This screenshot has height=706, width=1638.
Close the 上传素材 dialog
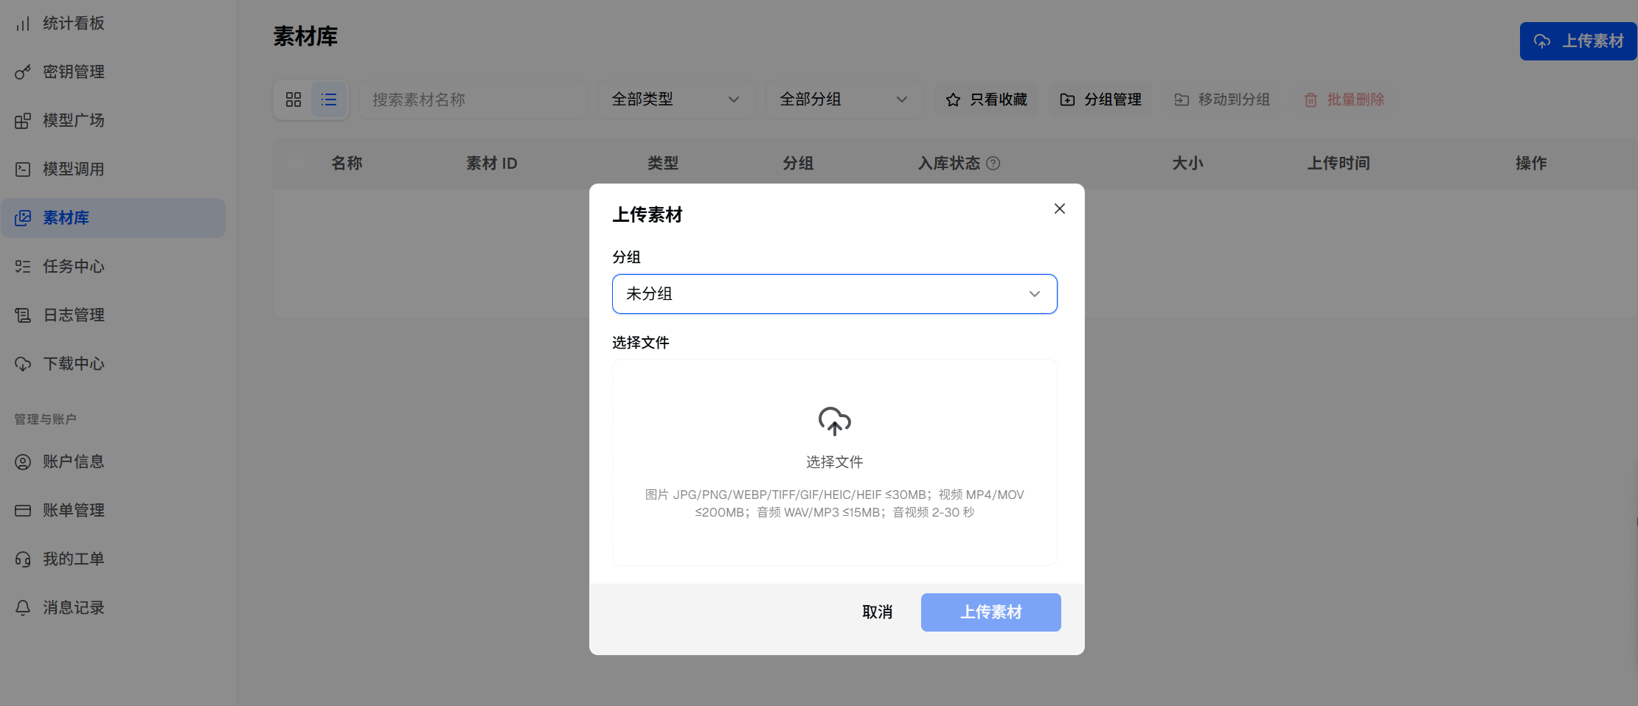pyautogui.click(x=1060, y=209)
